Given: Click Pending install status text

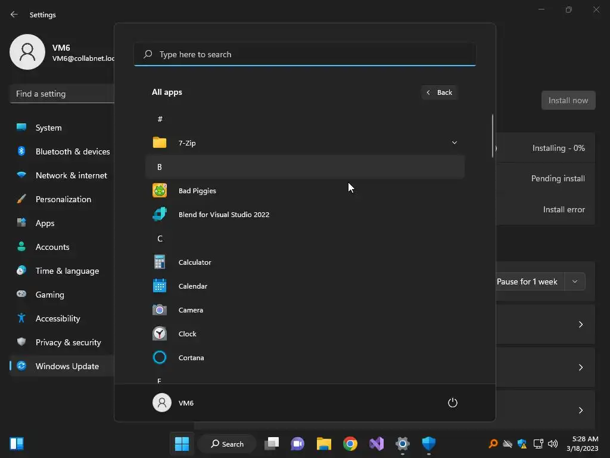Looking at the screenshot, I should pyautogui.click(x=558, y=178).
